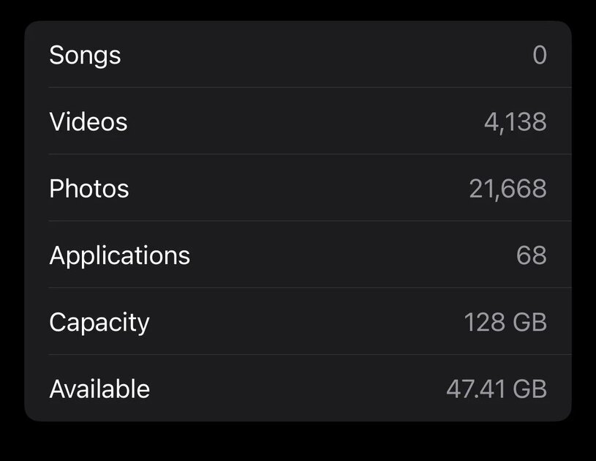Tap the Videos label
Image resolution: width=596 pixels, height=461 pixels.
coord(88,122)
